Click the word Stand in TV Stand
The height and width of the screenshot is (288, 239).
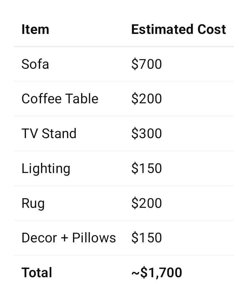[59, 134]
